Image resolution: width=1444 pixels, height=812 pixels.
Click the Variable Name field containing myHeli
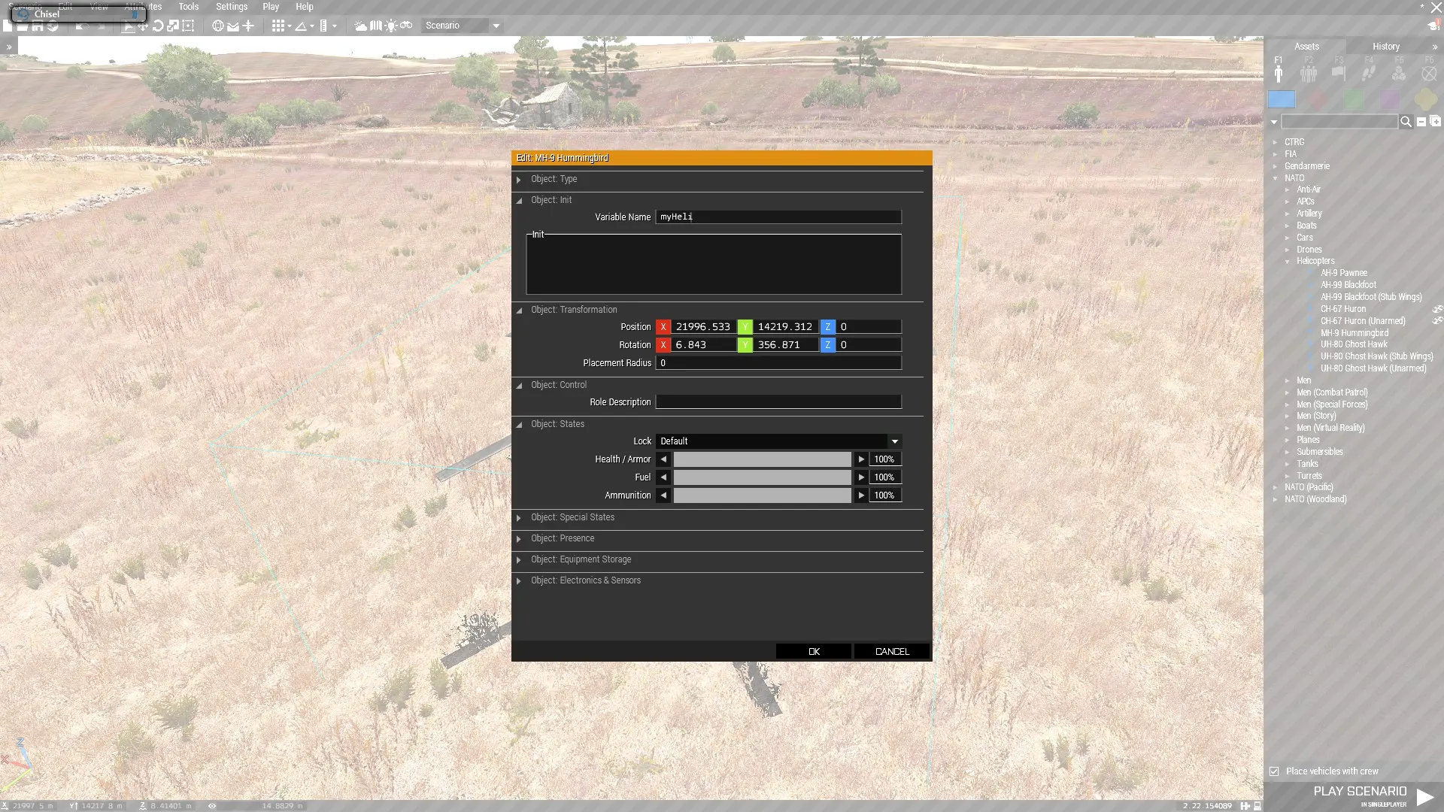(x=778, y=217)
